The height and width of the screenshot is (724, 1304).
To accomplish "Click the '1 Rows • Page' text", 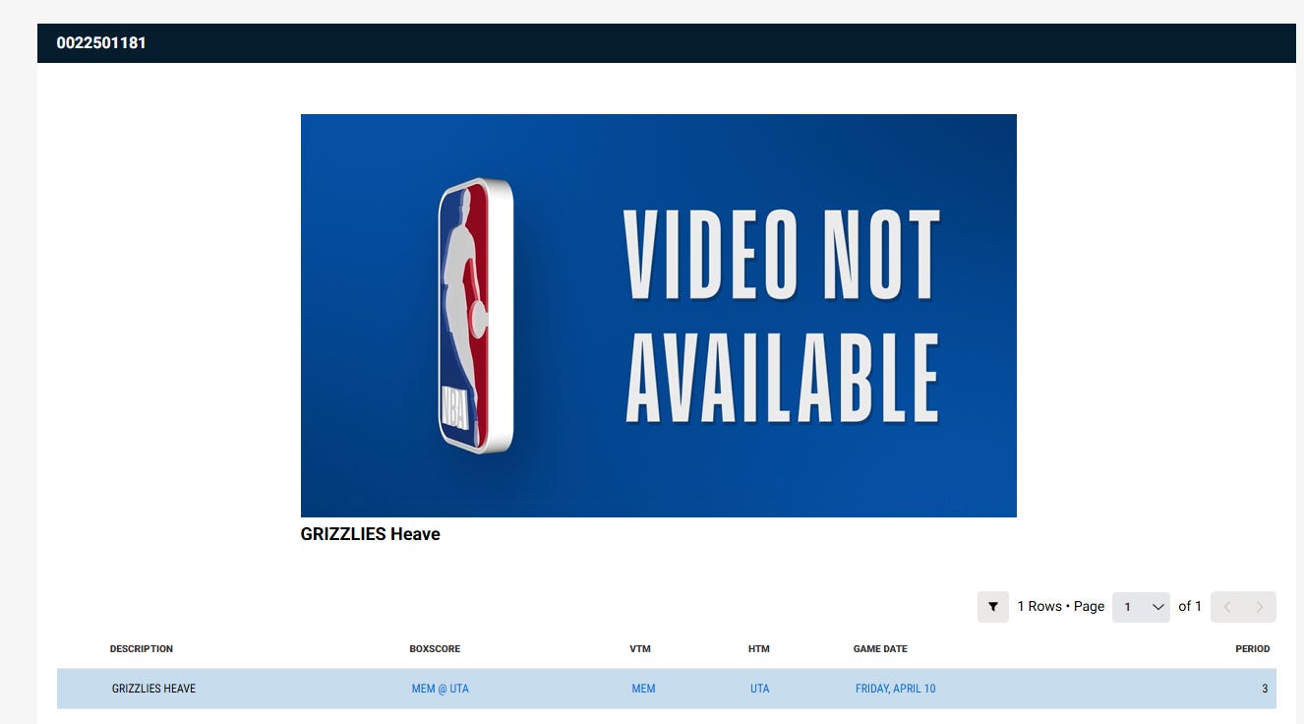I will [x=1061, y=607].
